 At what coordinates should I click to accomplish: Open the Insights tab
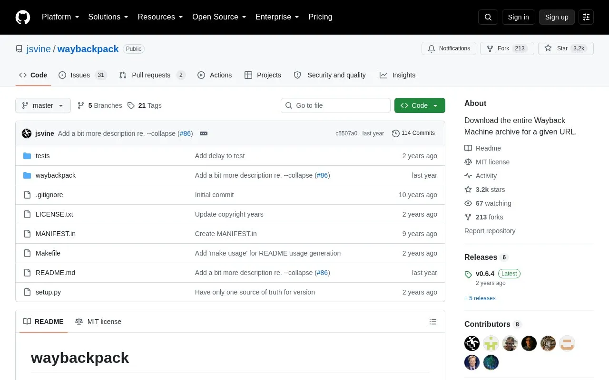click(398, 75)
